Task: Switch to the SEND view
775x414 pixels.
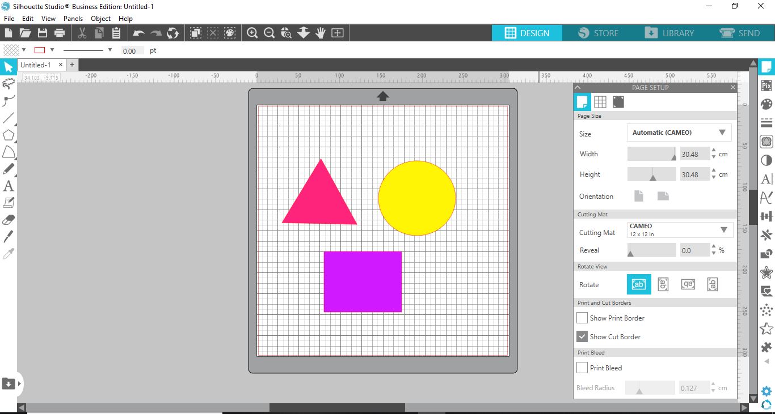Action: (742, 33)
